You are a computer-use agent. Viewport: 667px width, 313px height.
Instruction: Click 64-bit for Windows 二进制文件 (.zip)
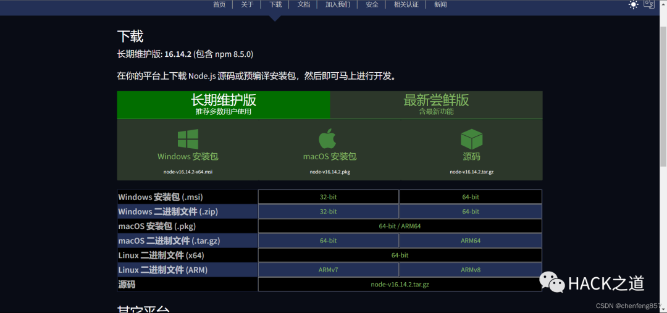tap(471, 211)
